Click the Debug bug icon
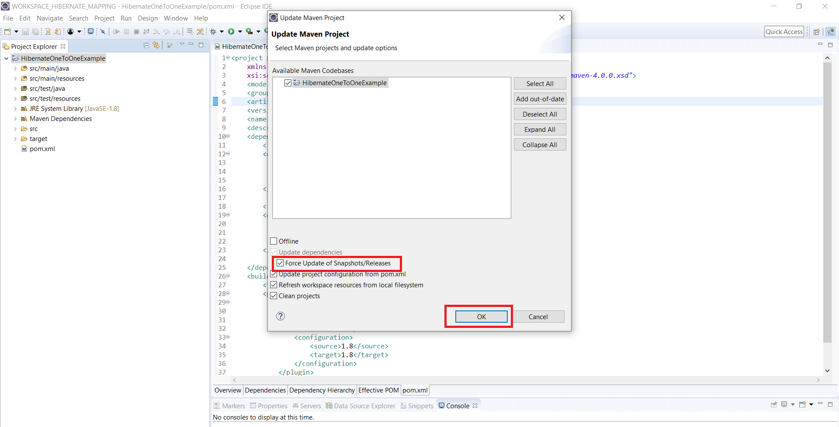 tap(213, 31)
